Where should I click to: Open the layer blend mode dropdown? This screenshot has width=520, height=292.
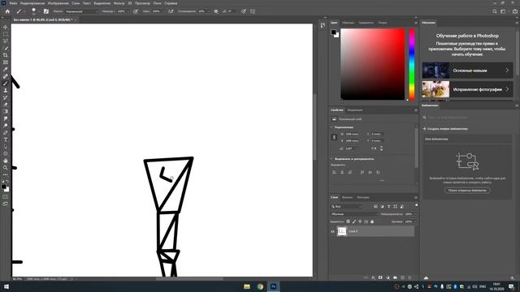click(354, 214)
